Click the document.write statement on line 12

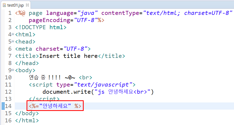[x=98, y=92]
